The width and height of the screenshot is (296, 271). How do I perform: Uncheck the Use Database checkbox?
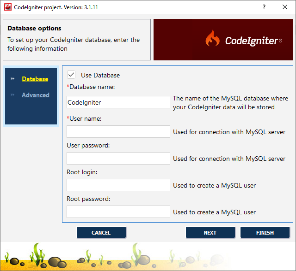(71, 75)
